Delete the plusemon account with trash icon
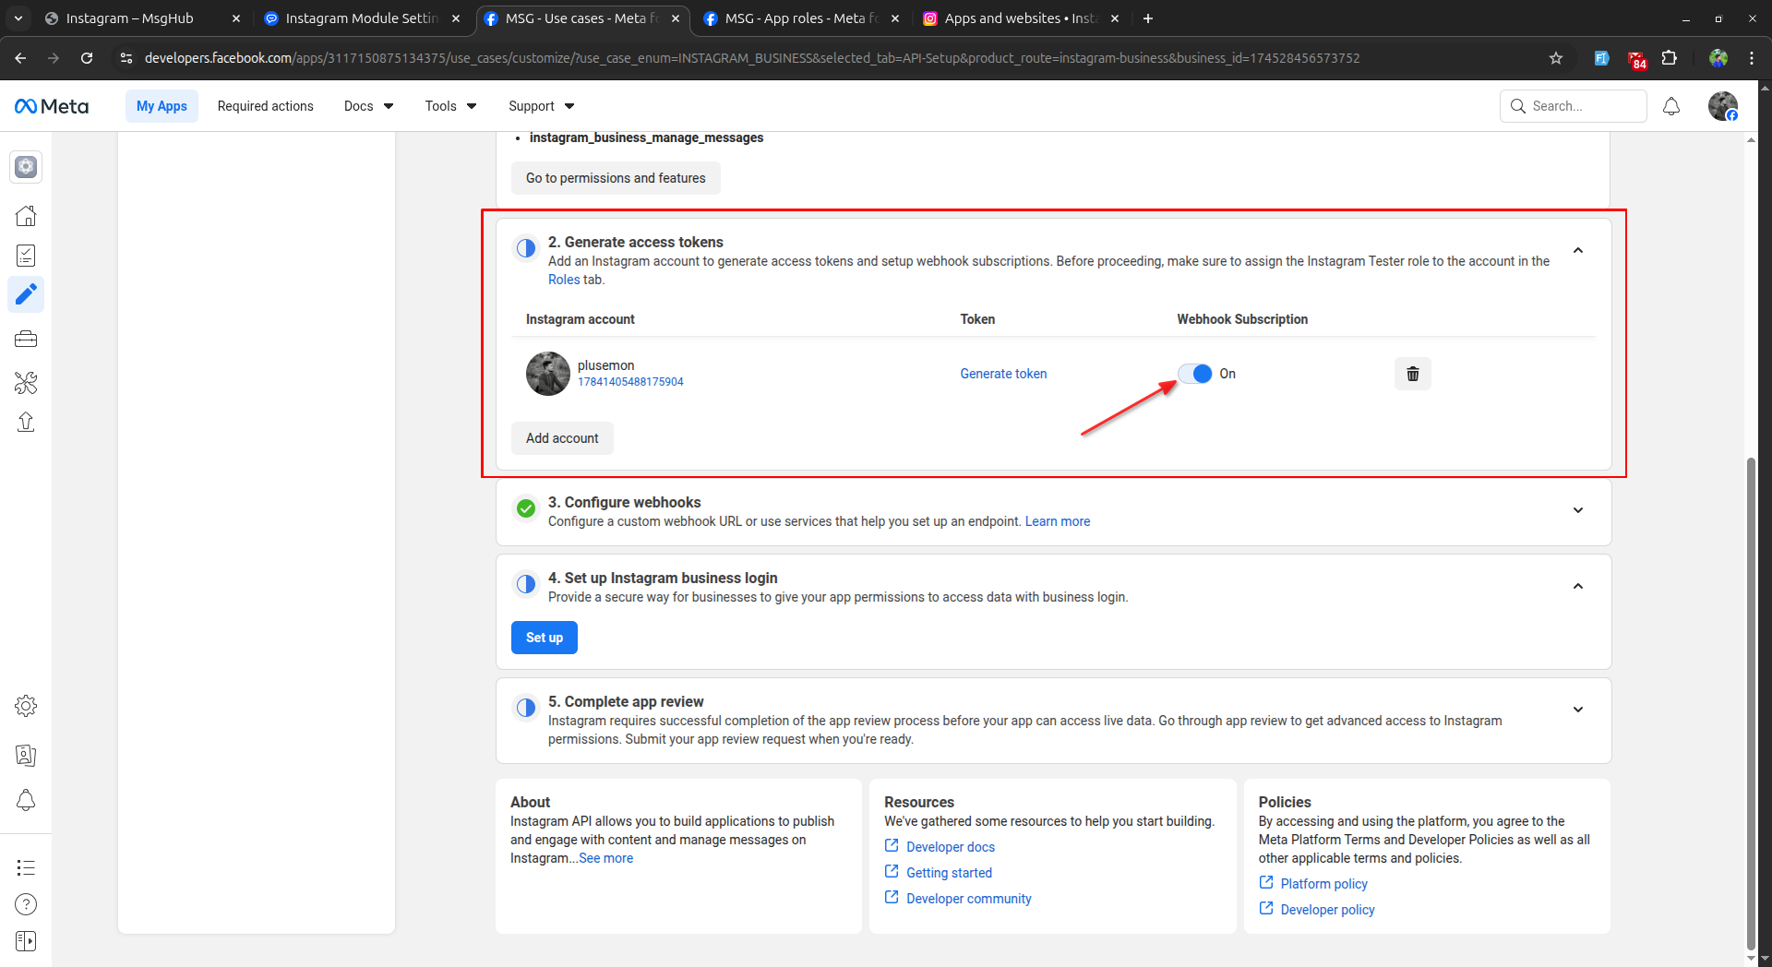Viewport: 1772px width, 967px height. point(1412,374)
